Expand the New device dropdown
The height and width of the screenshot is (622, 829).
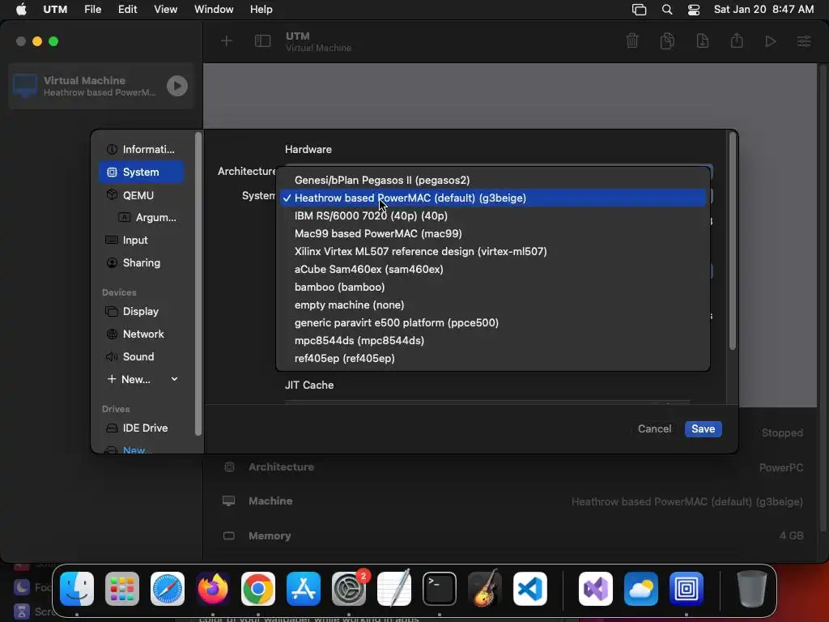coord(142,379)
